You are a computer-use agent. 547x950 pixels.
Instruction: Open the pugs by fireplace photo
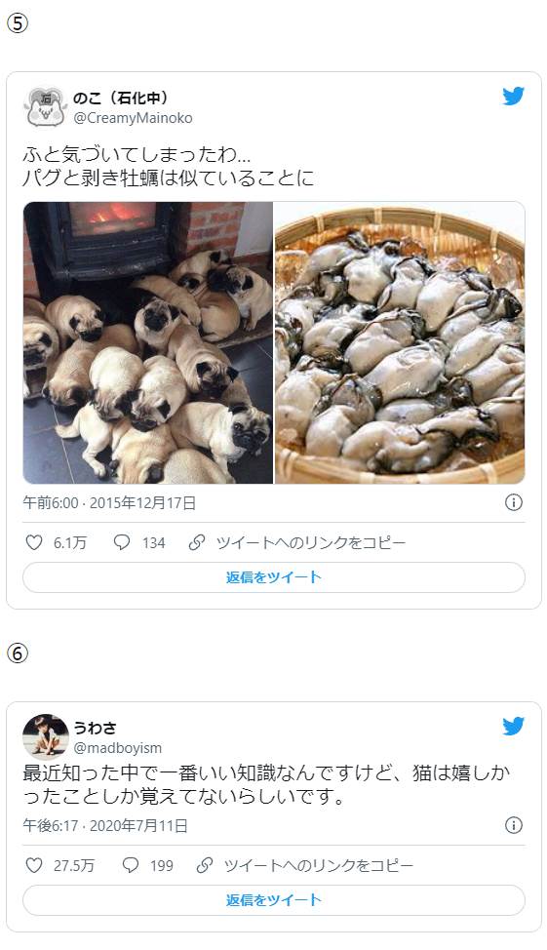148,343
